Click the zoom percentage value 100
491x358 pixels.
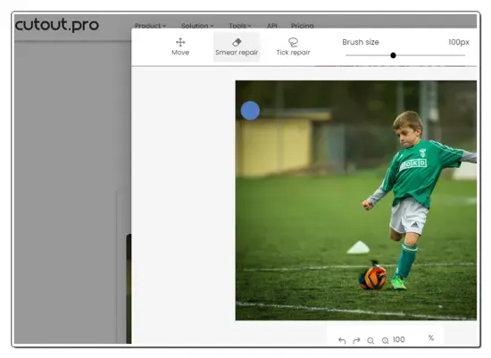(399, 339)
